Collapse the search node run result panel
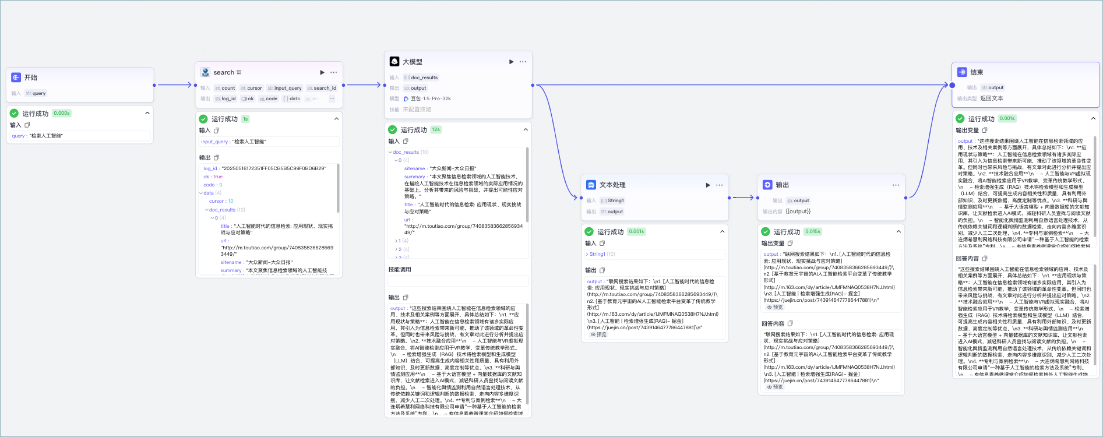The height and width of the screenshot is (437, 1103). point(336,119)
